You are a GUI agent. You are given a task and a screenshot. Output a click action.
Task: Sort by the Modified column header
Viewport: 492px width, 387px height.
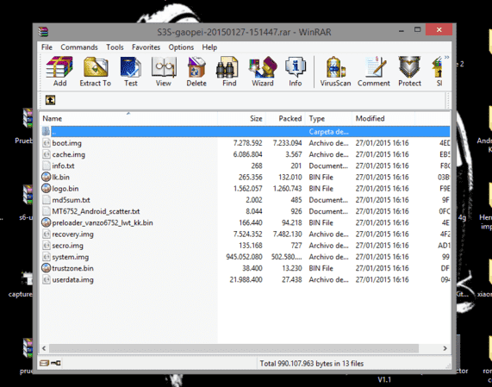point(383,118)
